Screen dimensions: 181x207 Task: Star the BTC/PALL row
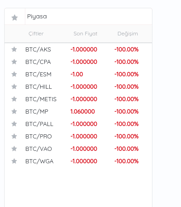click(x=14, y=124)
